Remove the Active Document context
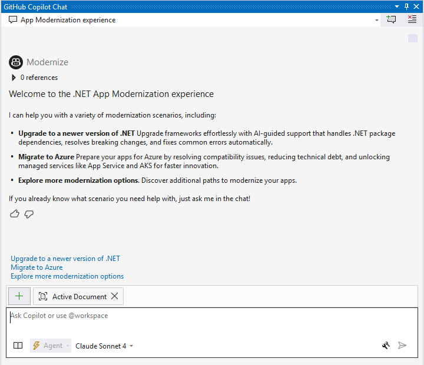 [x=115, y=296]
